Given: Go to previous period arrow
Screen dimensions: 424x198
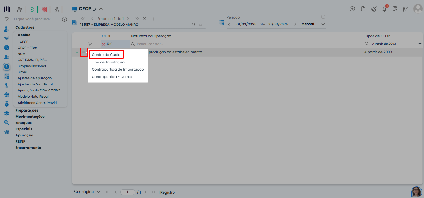Looking at the screenshot, I should point(229,24).
